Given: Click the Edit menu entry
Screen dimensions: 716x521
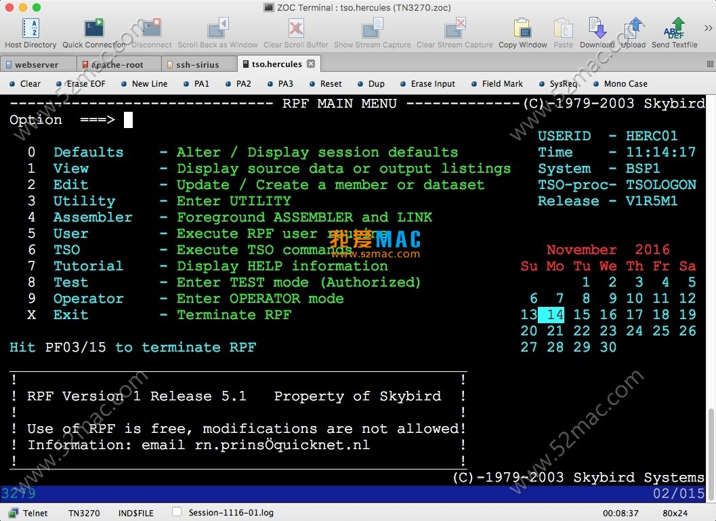Looking at the screenshot, I should [70, 184].
